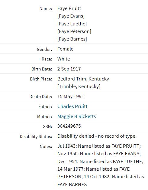Click the Jul 1943 note line
This screenshot has height=190, width=148.
click(x=99, y=146)
